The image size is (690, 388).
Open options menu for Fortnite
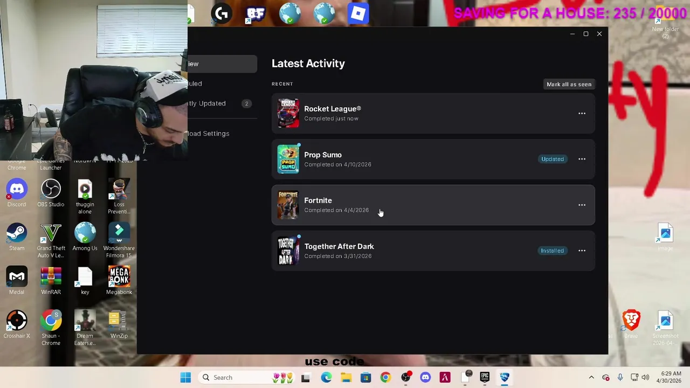(x=582, y=205)
